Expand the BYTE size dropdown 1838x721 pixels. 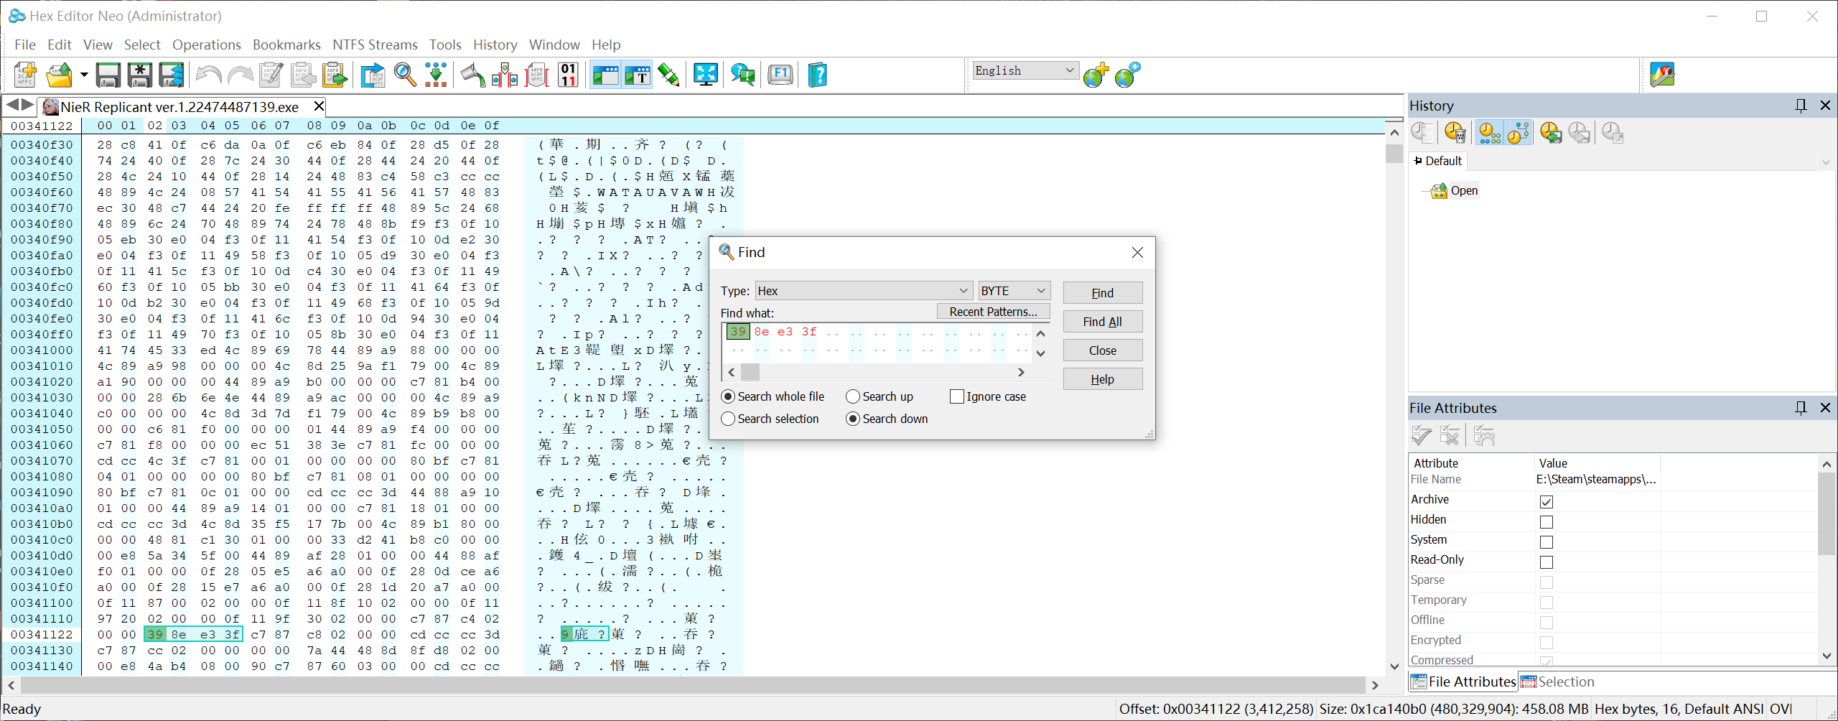coord(1014,291)
